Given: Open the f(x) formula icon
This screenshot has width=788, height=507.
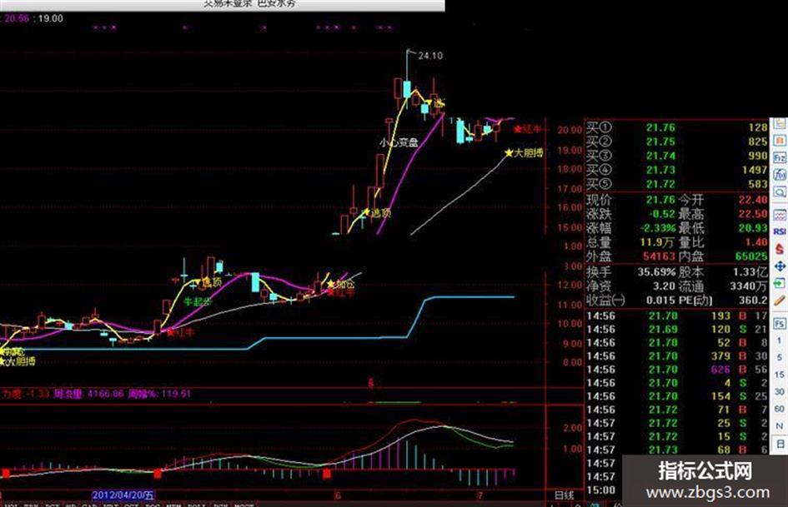Looking at the screenshot, I should [780, 174].
